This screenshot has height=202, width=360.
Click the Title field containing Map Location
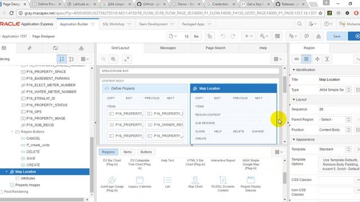(x=339, y=80)
